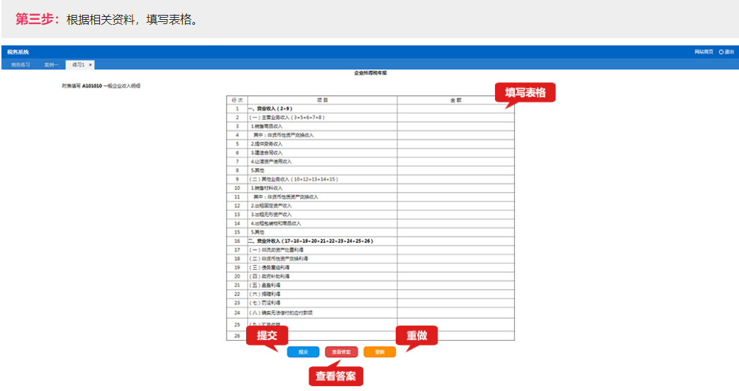739x391 pixels.
Task: Click the (二)非货币性资产交换利得 label
Action: [279, 259]
